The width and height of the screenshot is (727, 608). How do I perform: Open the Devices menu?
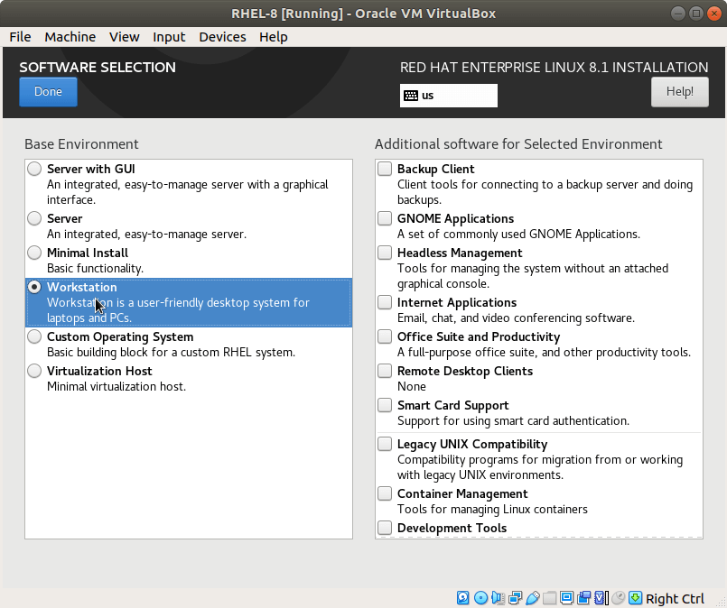coord(222,37)
